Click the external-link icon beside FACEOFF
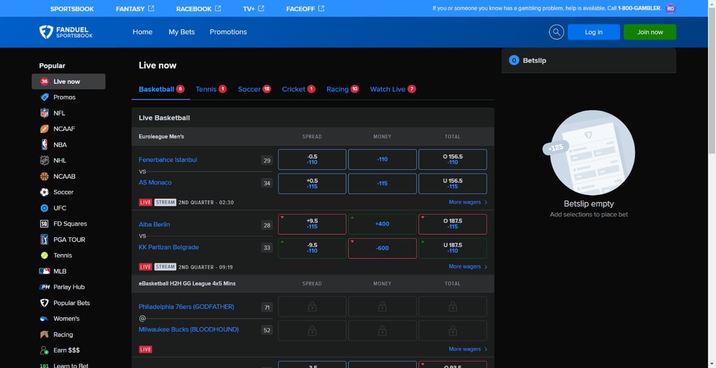 322,8
